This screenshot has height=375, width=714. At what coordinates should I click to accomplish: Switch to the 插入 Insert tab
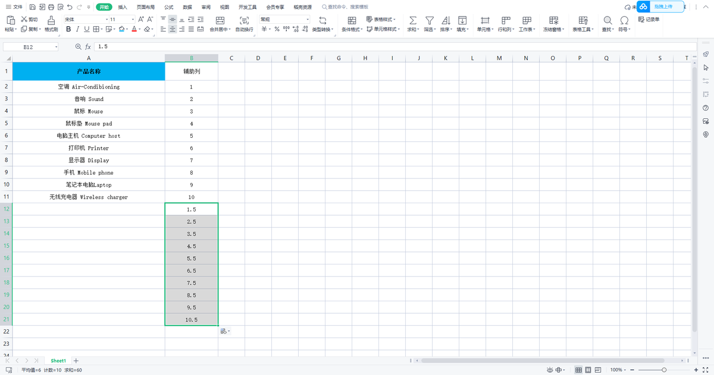123,7
